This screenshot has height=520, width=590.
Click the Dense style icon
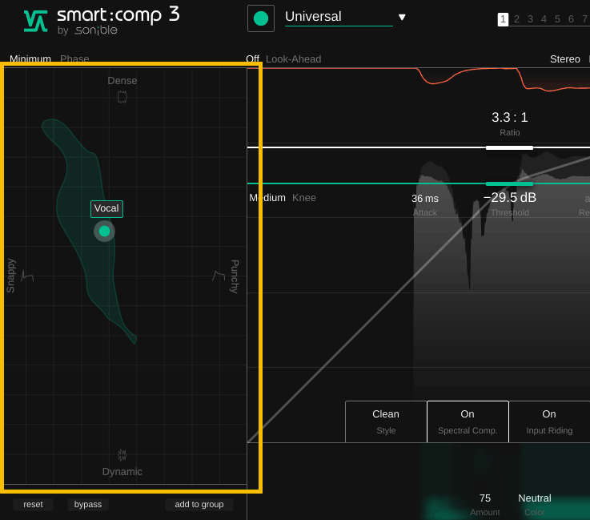122,97
